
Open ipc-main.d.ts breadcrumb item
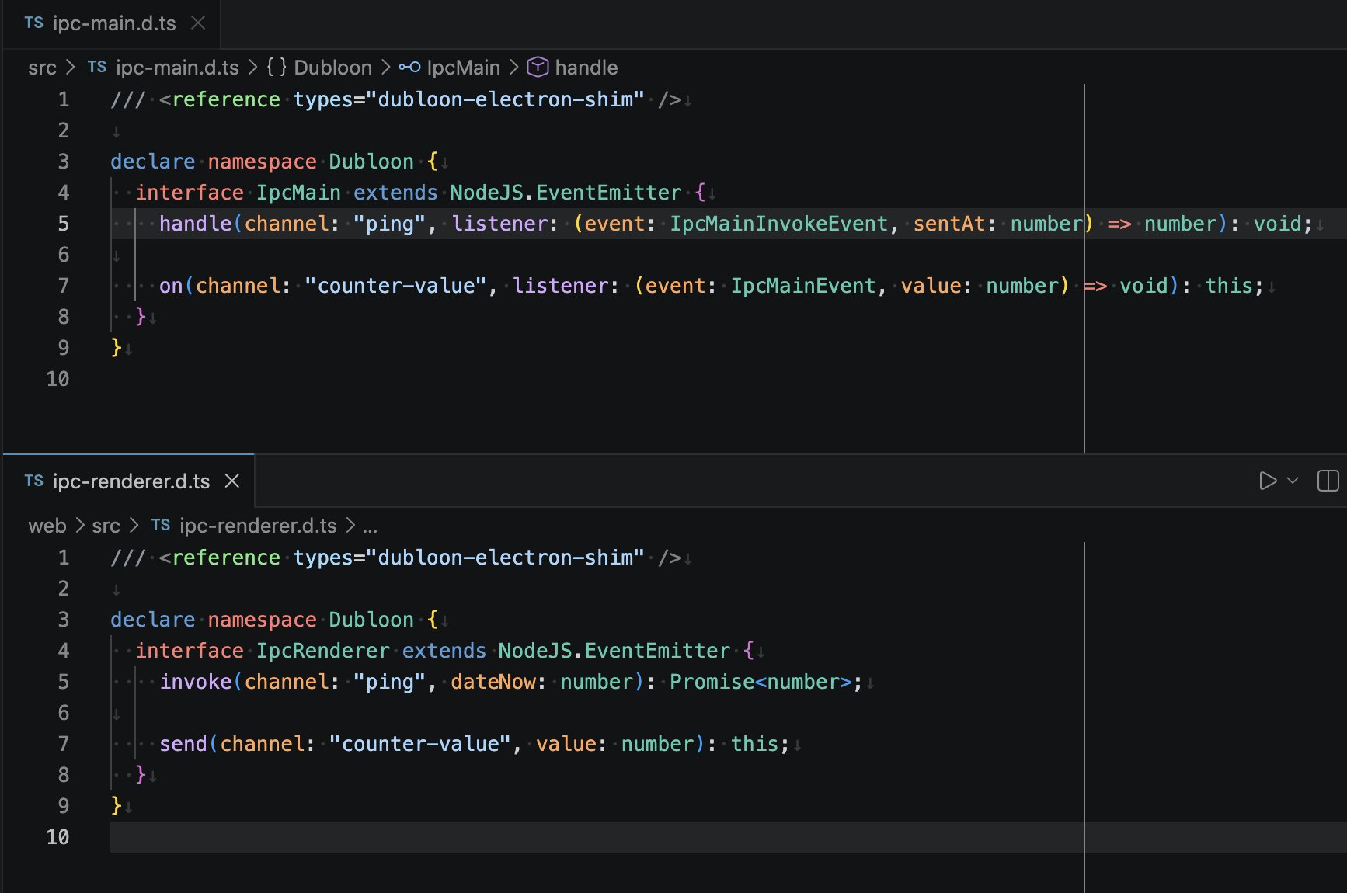[x=177, y=68]
